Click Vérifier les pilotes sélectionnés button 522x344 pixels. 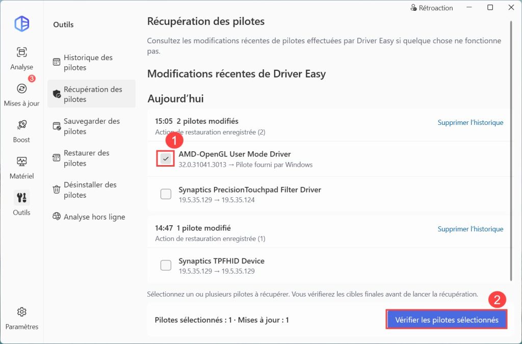pos(447,320)
